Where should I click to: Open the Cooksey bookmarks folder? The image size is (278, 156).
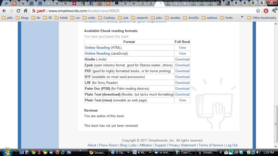click(107, 18)
